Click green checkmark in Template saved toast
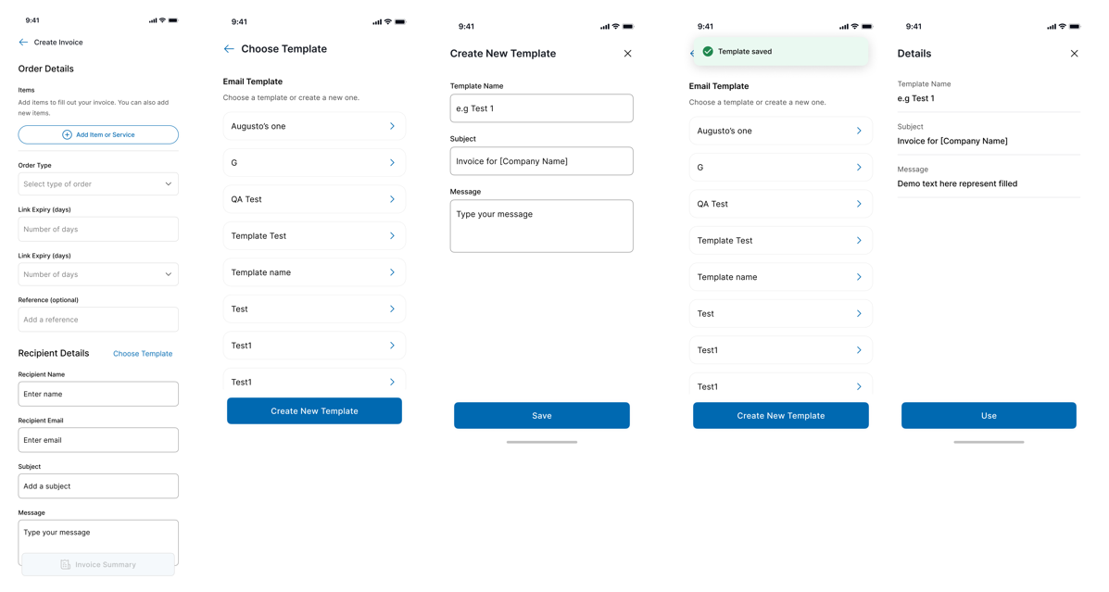This screenshot has width=1109, height=592. tap(707, 52)
